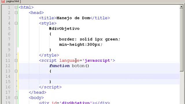Switch to the pagina.html tab

tap(12, 1)
